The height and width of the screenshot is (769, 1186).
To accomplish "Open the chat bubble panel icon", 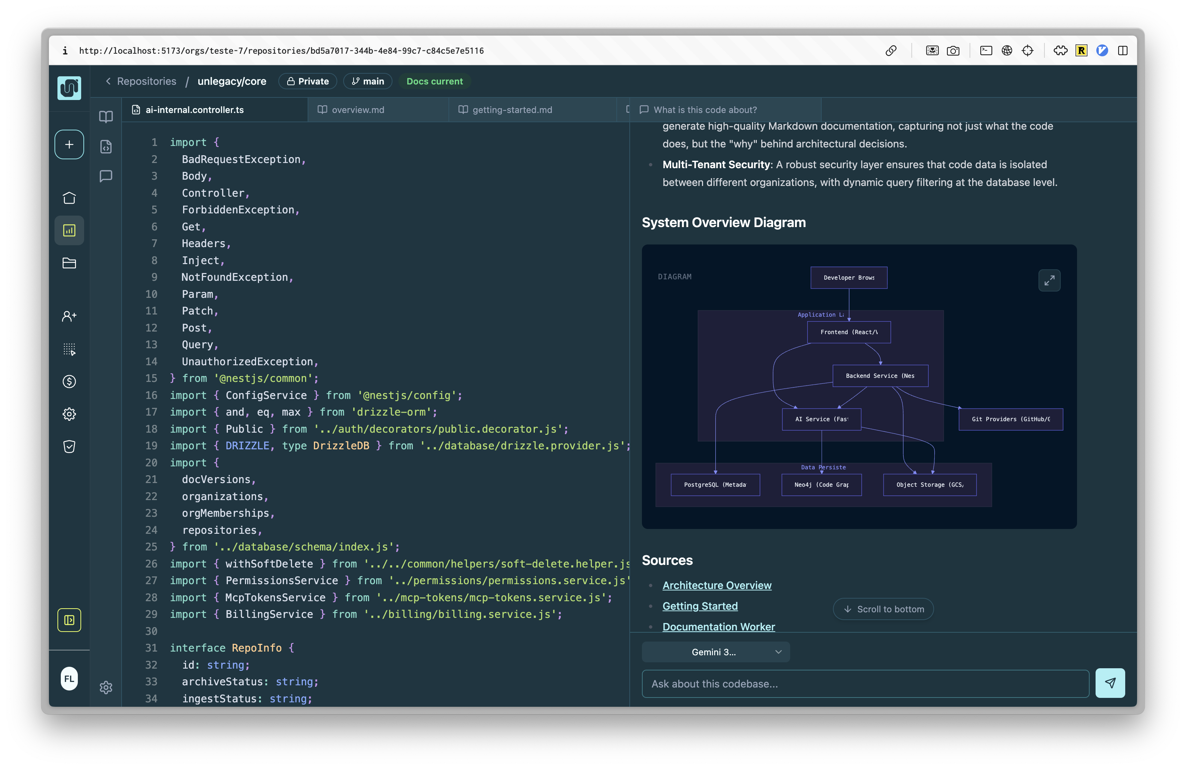I will pyautogui.click(x=106, y=176).
